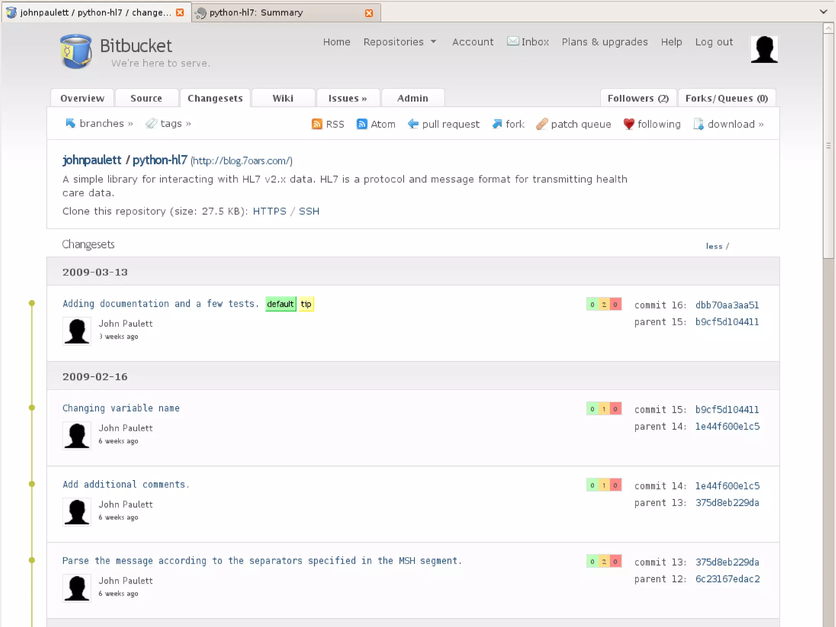Click author avatar on commit 13
The image size is (836, 627).
(77, 588)
